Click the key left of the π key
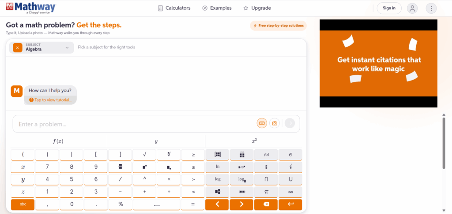 (x=242, y=192)
